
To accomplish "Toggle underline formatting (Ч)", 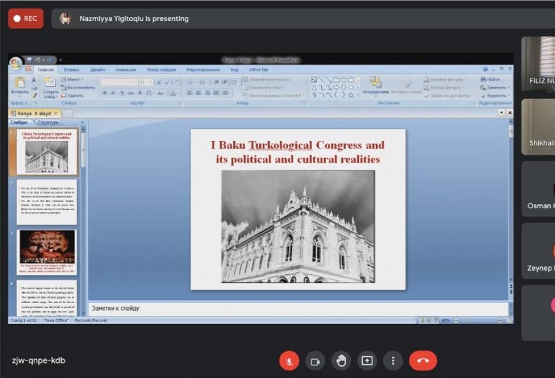I will (122, 93).
